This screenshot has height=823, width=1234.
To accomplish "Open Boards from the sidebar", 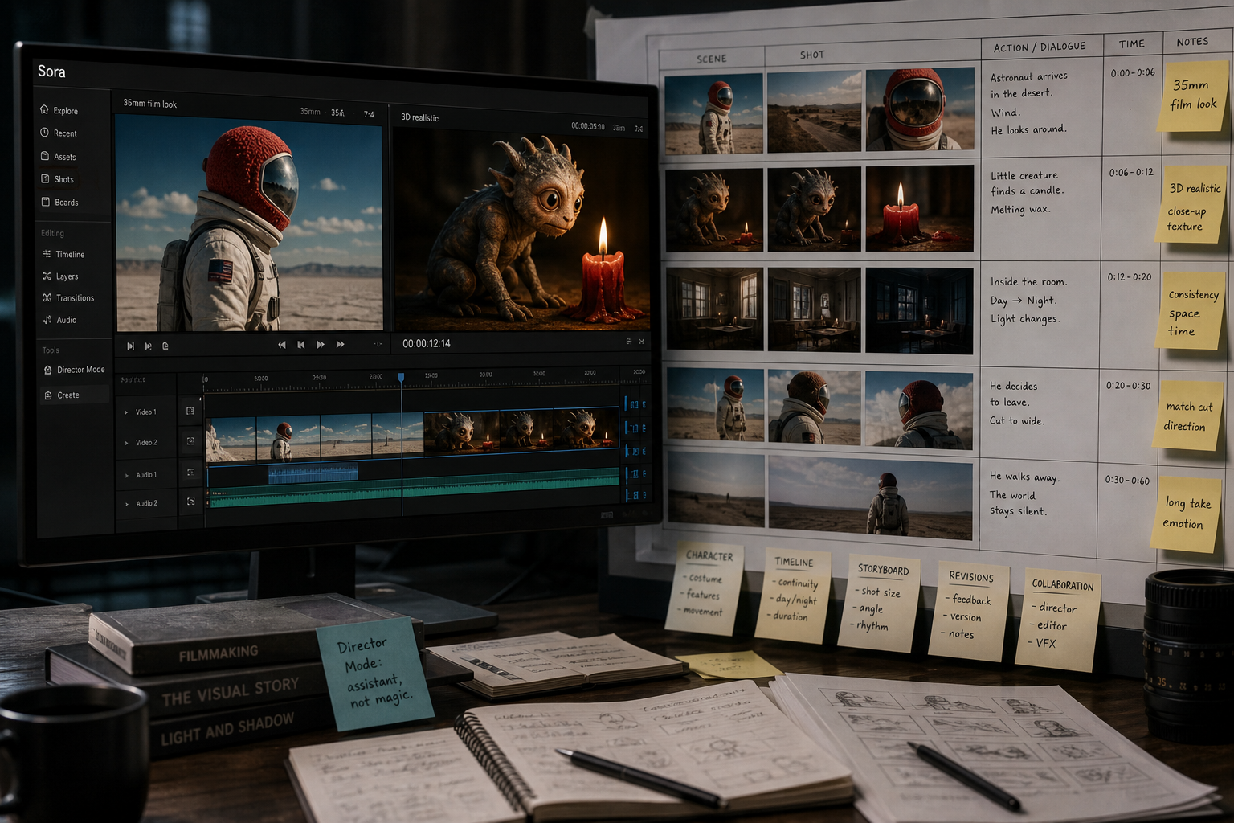I will 59,203.
